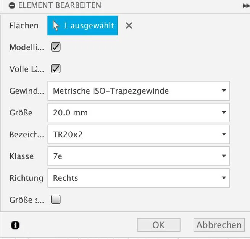Viewport: 250px width, 239px height.
Task: Change the Richtung dropdown showing Rechts
Action: (x=139, y=178)
